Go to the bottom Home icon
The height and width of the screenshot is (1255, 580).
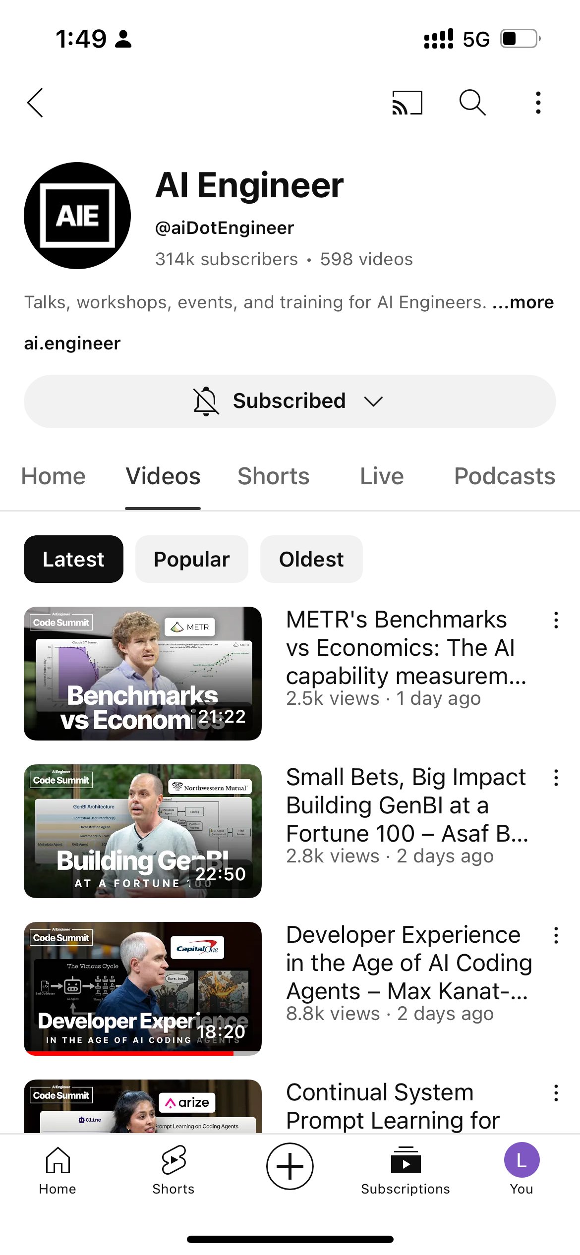click(x=58, y=1169)
